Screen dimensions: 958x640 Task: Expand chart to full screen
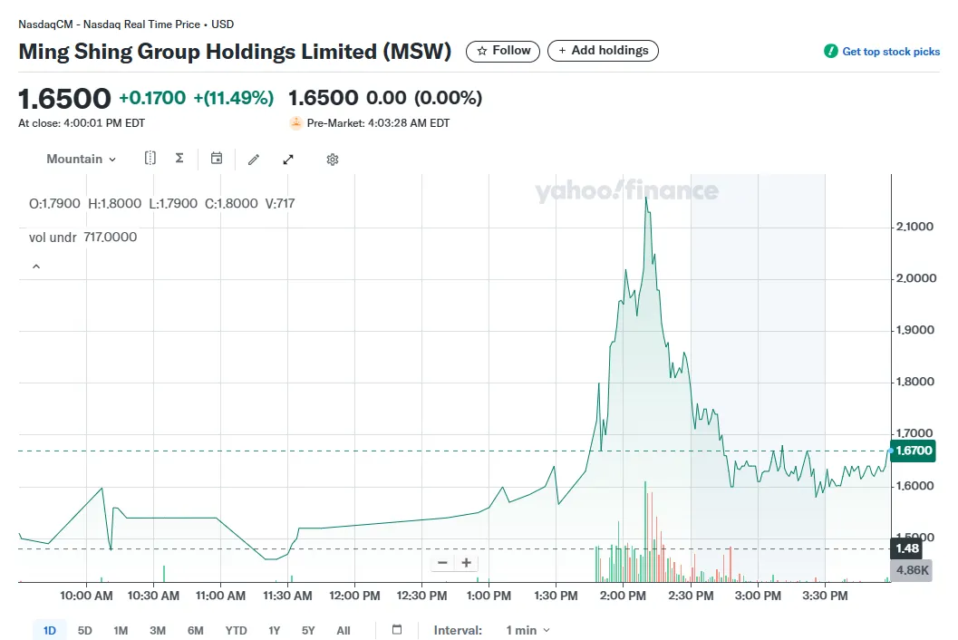(x=288, y=160)
